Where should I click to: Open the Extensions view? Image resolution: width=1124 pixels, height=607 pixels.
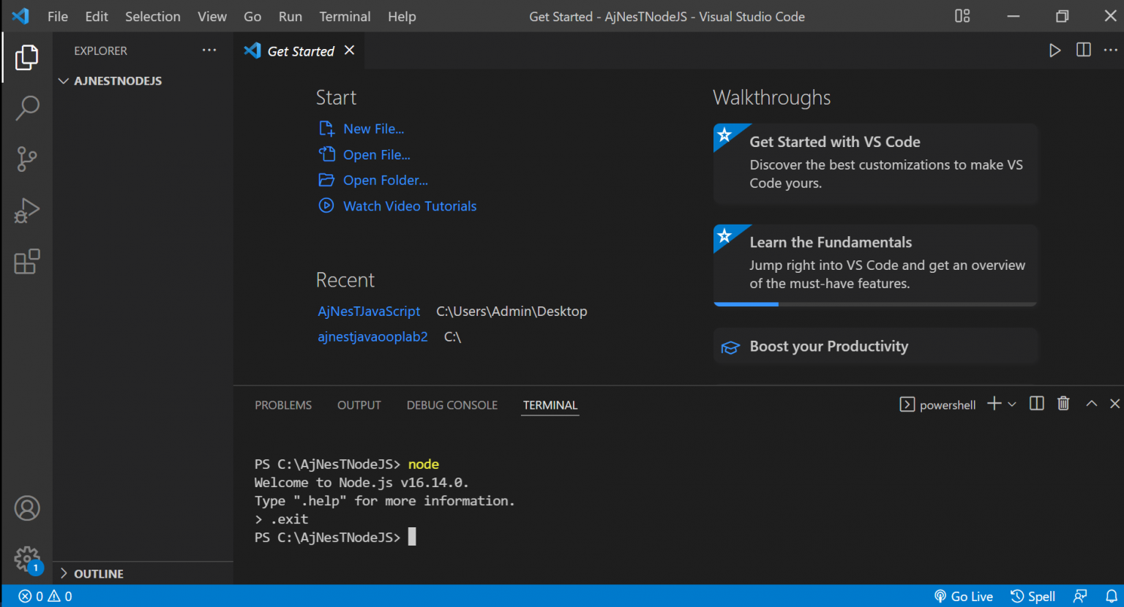[27, 262]
